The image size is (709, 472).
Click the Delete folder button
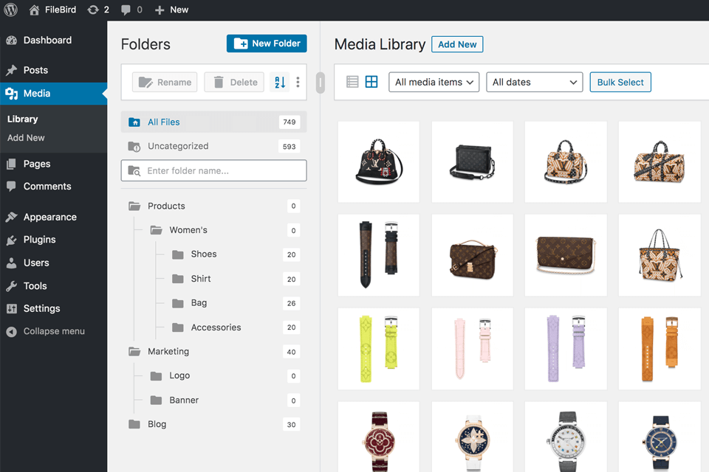coord(234,82)
